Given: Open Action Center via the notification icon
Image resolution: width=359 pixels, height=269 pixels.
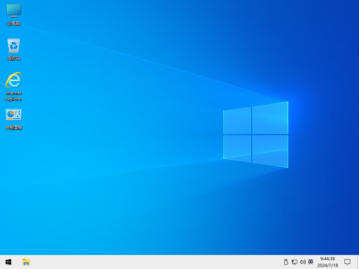Looking at the screenshot, I should point(347,262).
